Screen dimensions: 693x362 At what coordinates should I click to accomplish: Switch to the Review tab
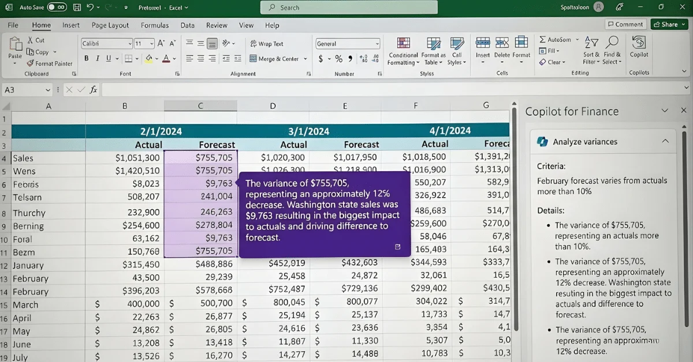(217, 25)
